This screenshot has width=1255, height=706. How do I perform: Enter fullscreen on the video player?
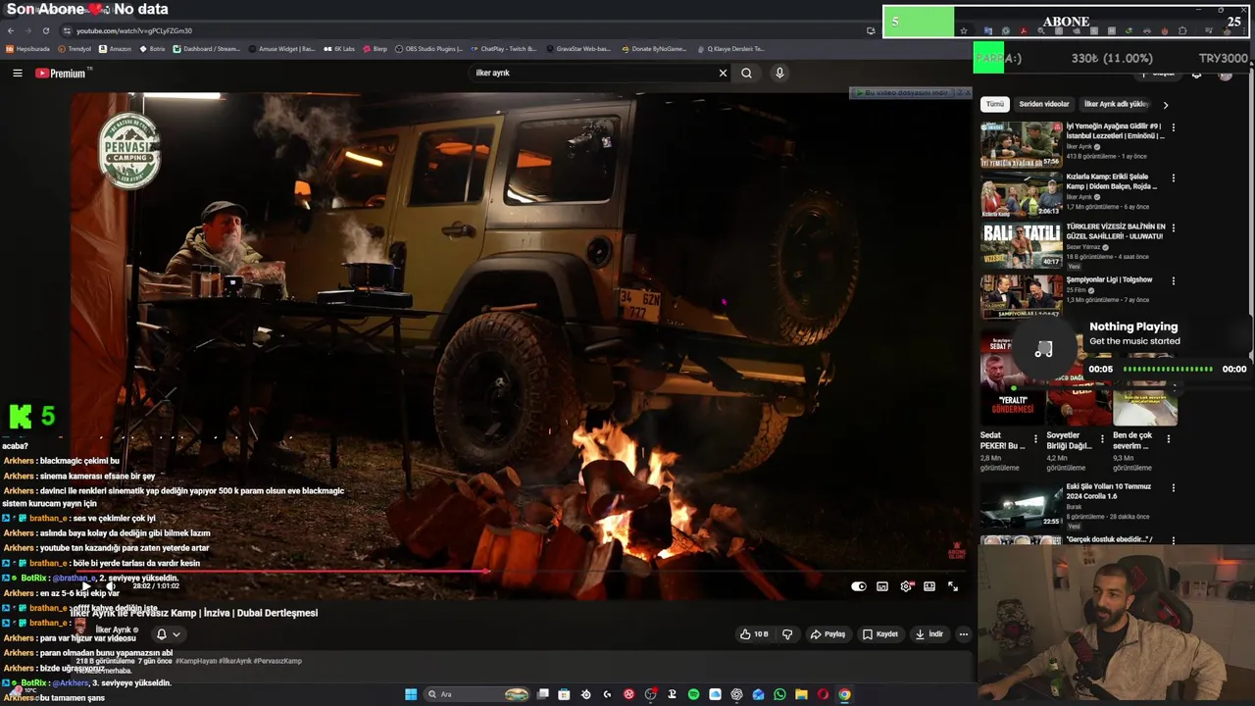[x=953, y=586]
